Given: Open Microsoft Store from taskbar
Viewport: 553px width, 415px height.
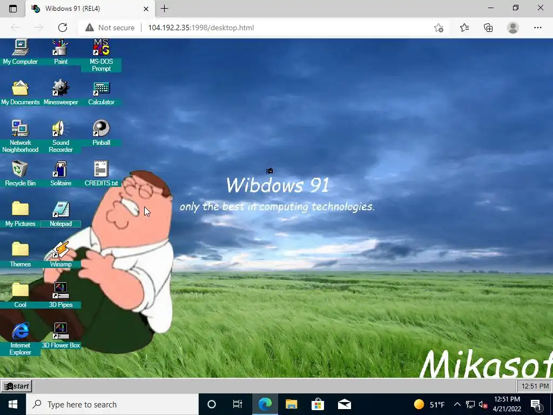Looking at the screenshot, I should [x=318, y=404].
